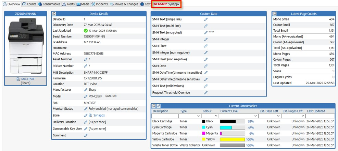Image resolution: width=338 pixels, height=151 pixels.
Task: Edit the Asset Number pencil icon
Action: [86, 59]
